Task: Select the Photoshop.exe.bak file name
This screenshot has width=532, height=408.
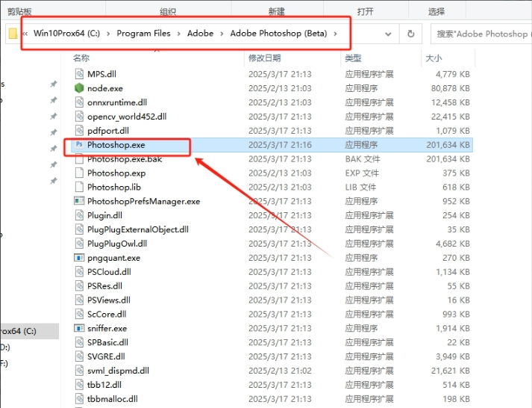Action: pyautogui.click(x=125, y=159)
